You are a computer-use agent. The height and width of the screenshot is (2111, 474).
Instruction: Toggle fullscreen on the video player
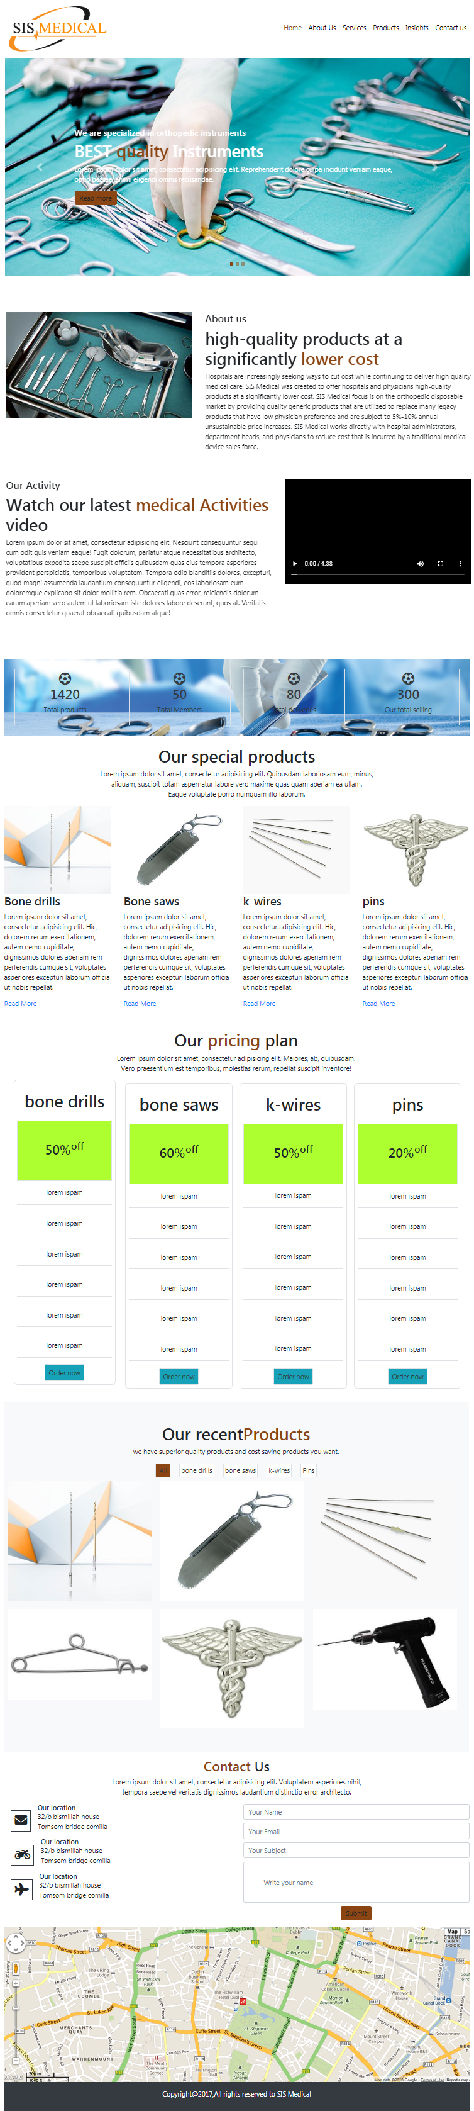pos(441,564)
